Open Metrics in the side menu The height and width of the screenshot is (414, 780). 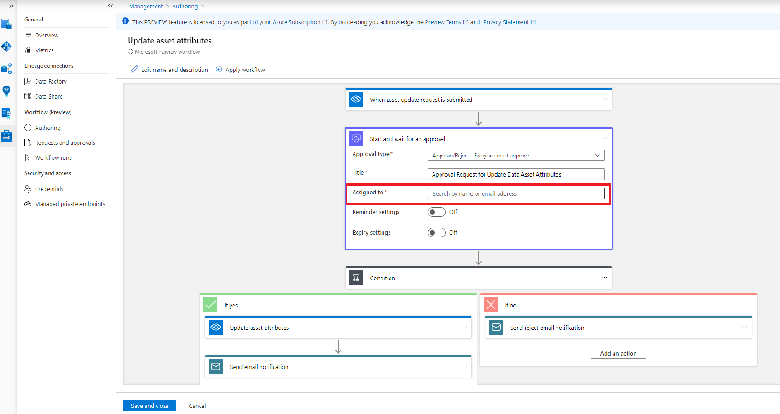pyautogui.click(x=44, y=50)
